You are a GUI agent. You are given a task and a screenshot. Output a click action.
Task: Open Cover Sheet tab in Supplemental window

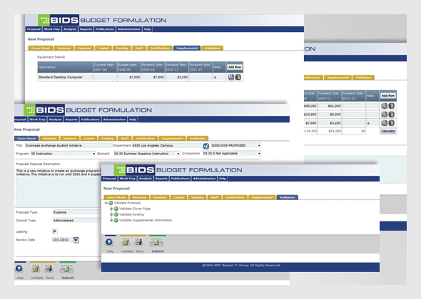tap(41, 48)
